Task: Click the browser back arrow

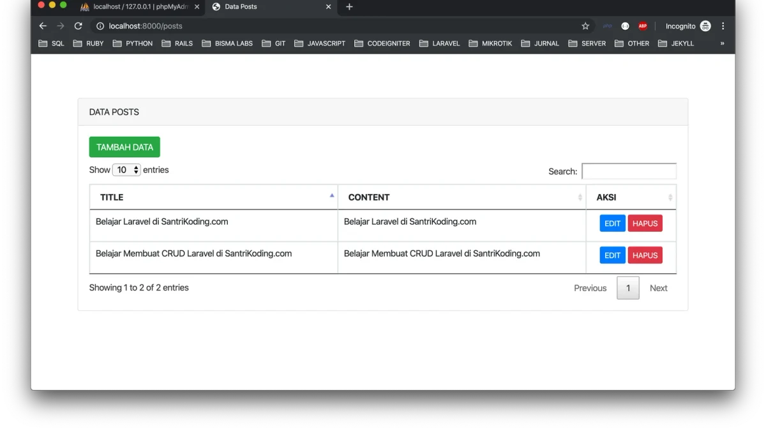Action: (43, 26)
